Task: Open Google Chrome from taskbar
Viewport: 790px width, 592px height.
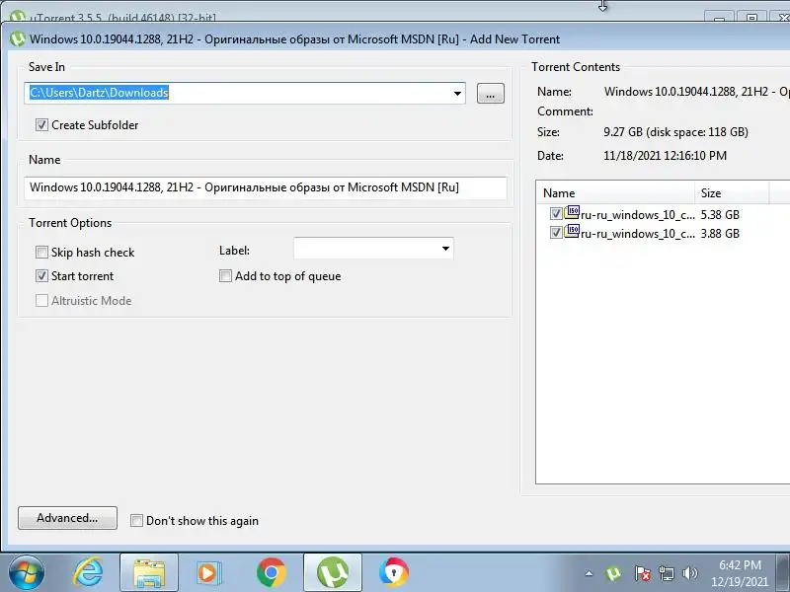Action: click(x=271, y=573)
